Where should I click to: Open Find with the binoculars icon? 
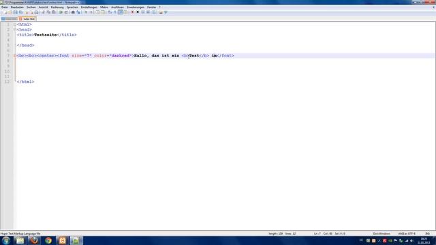tap(73, 12)
